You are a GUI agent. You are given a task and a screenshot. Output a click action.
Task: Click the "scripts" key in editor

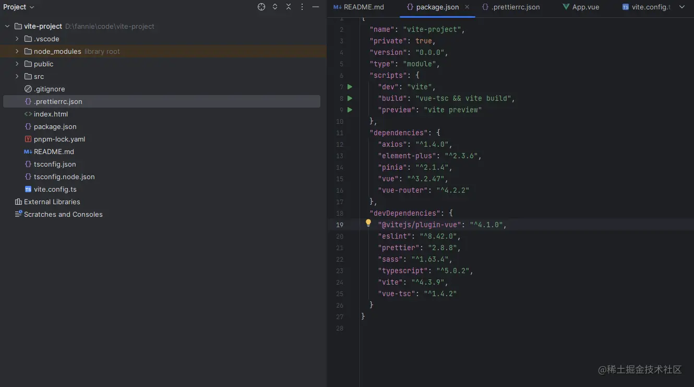[388, 75]
